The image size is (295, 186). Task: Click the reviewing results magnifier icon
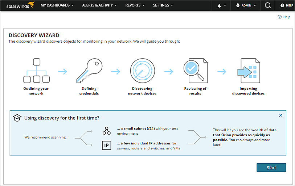click(x=195, y=71)
